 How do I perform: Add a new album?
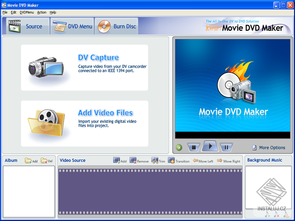coord(31,161)
